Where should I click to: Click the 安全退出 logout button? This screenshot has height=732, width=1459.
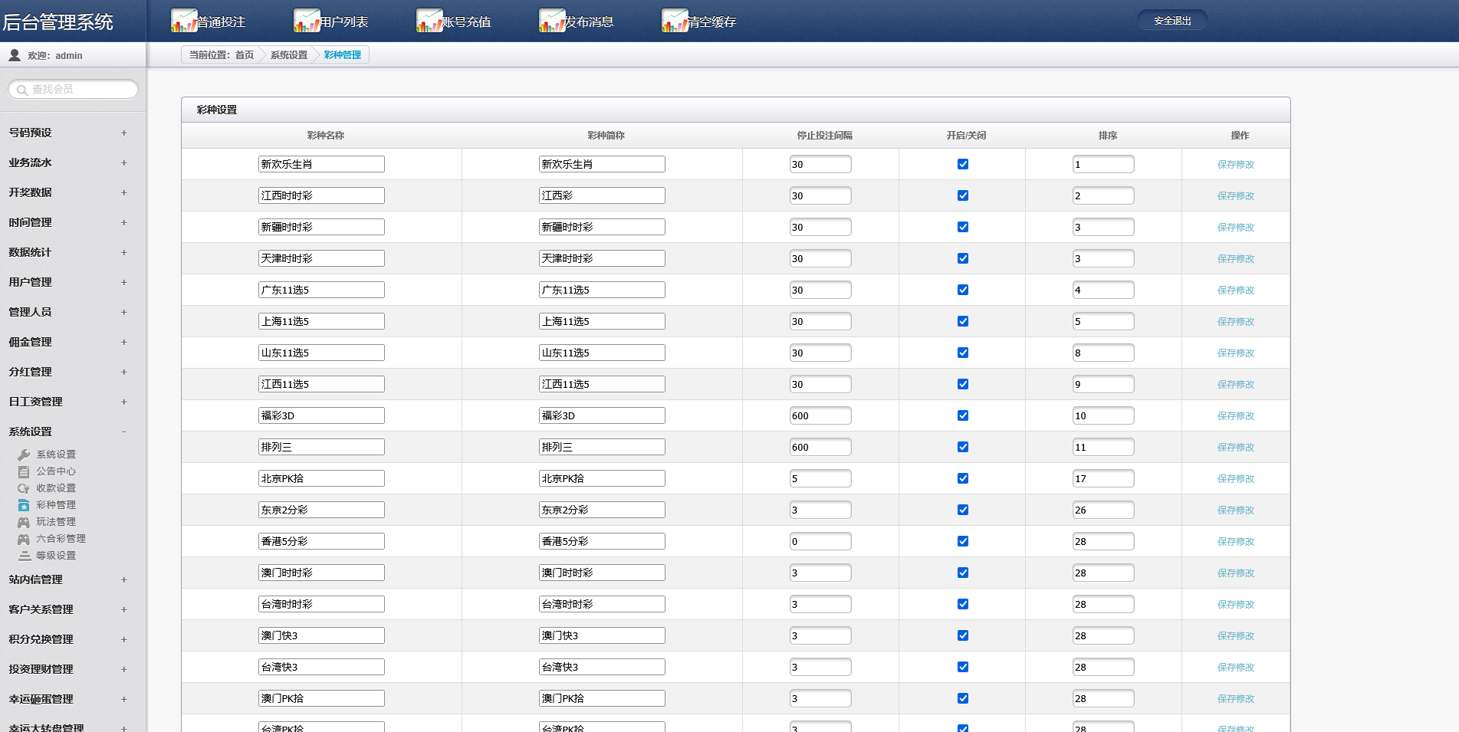coord(1172,21)
